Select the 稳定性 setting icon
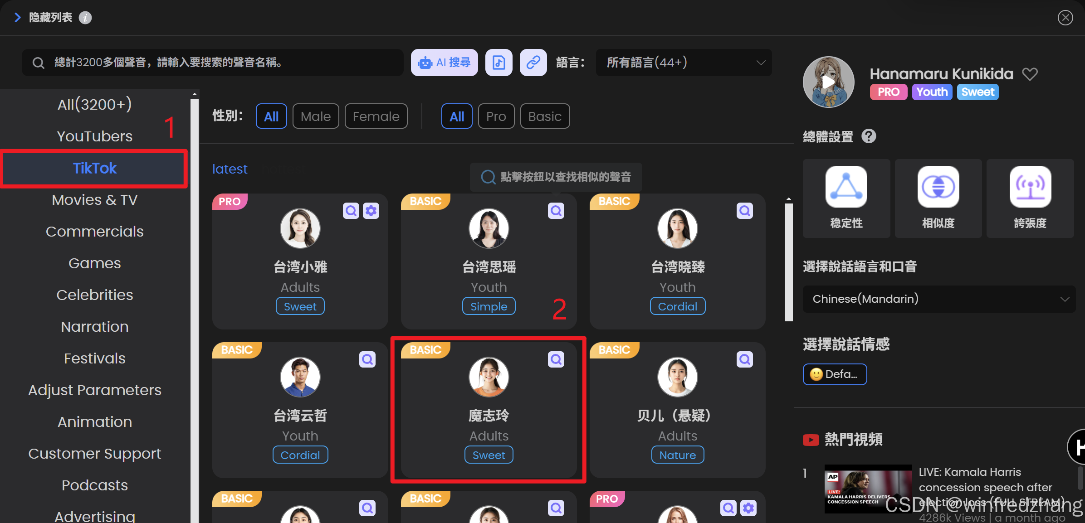 point(846,187)
